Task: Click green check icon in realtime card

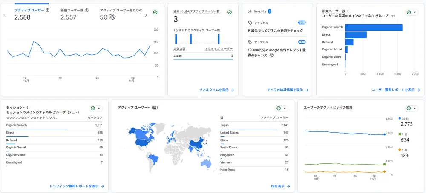Action: [x=229, y=12]
